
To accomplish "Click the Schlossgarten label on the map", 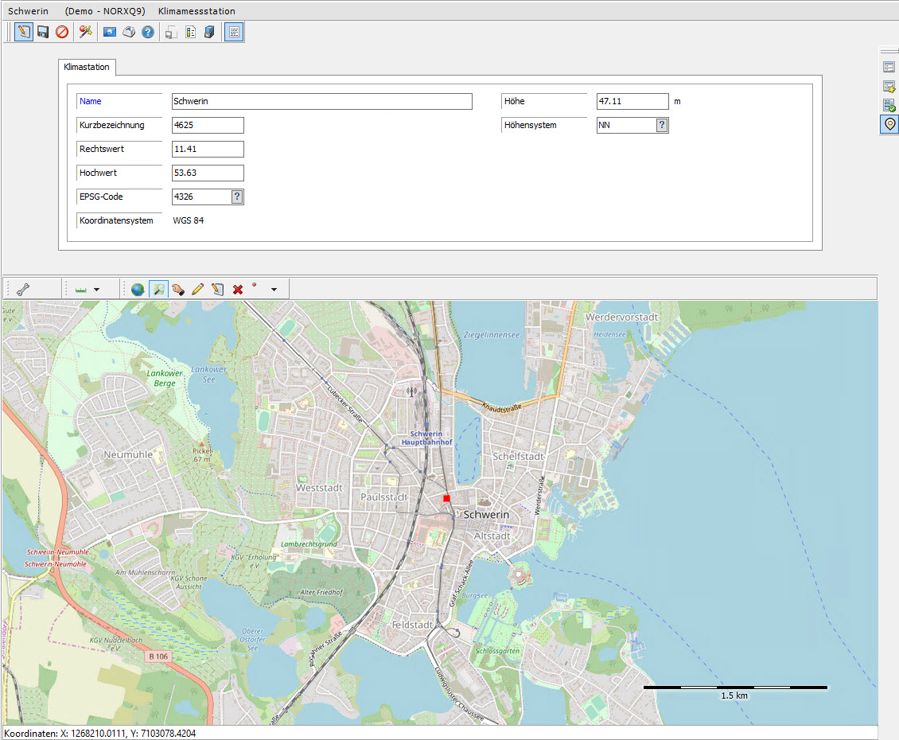I will click(x=498, y=651).
